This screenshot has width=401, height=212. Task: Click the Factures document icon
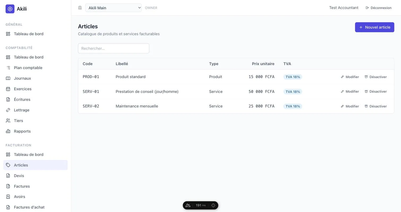tap(8, 186)
